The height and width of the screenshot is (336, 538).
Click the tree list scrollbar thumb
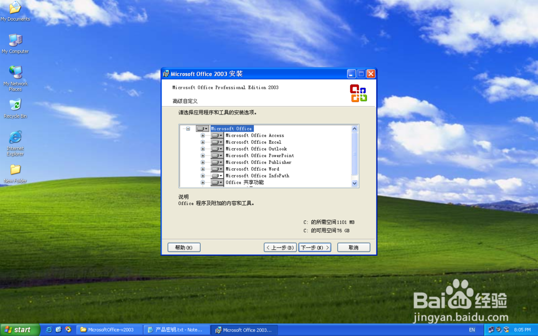tap(355, 154)
